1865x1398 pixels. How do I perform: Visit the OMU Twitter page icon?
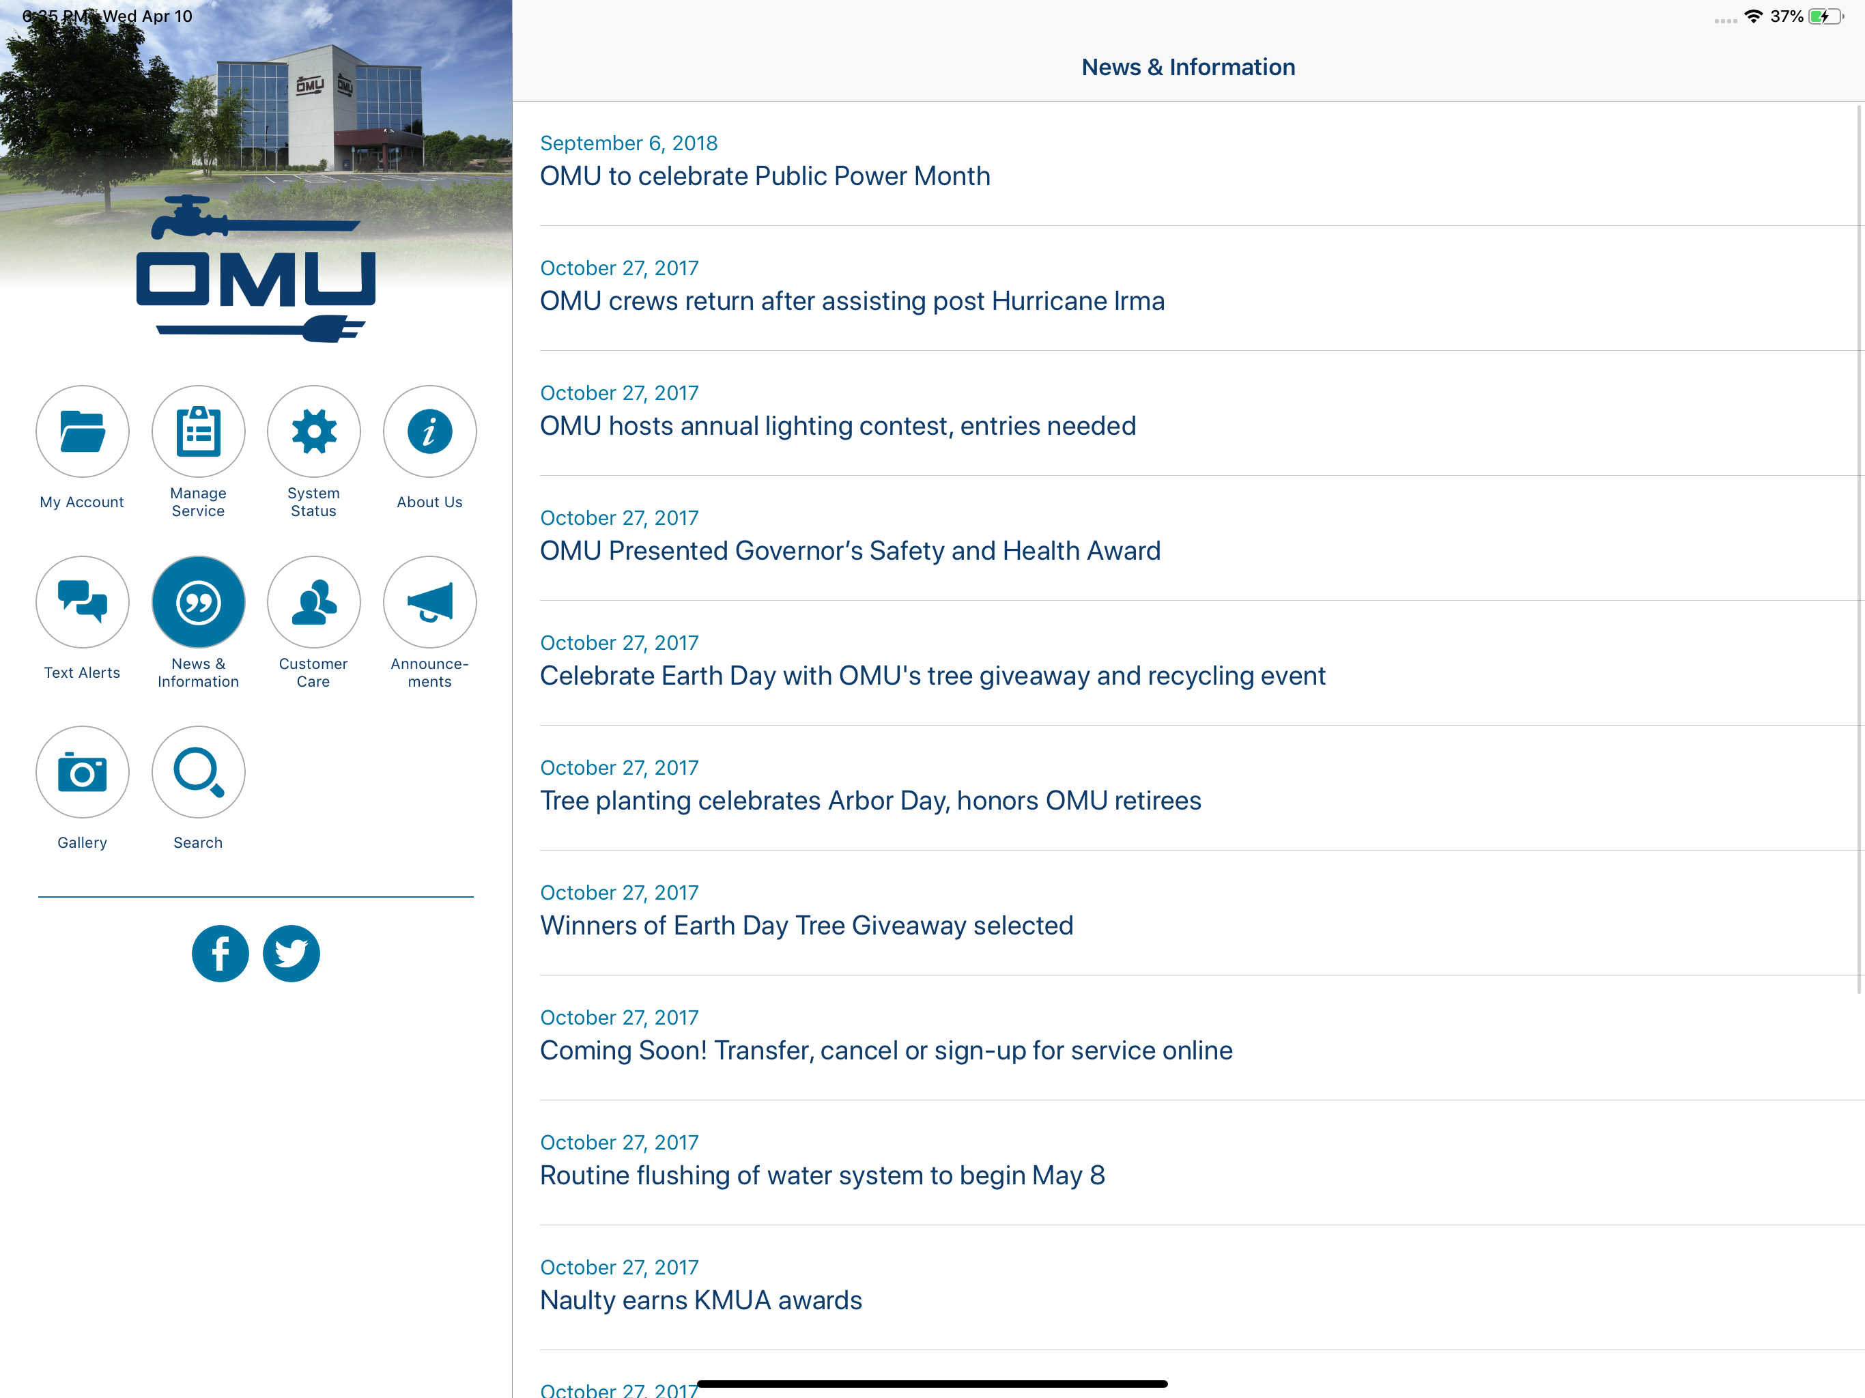coord(291,954)
